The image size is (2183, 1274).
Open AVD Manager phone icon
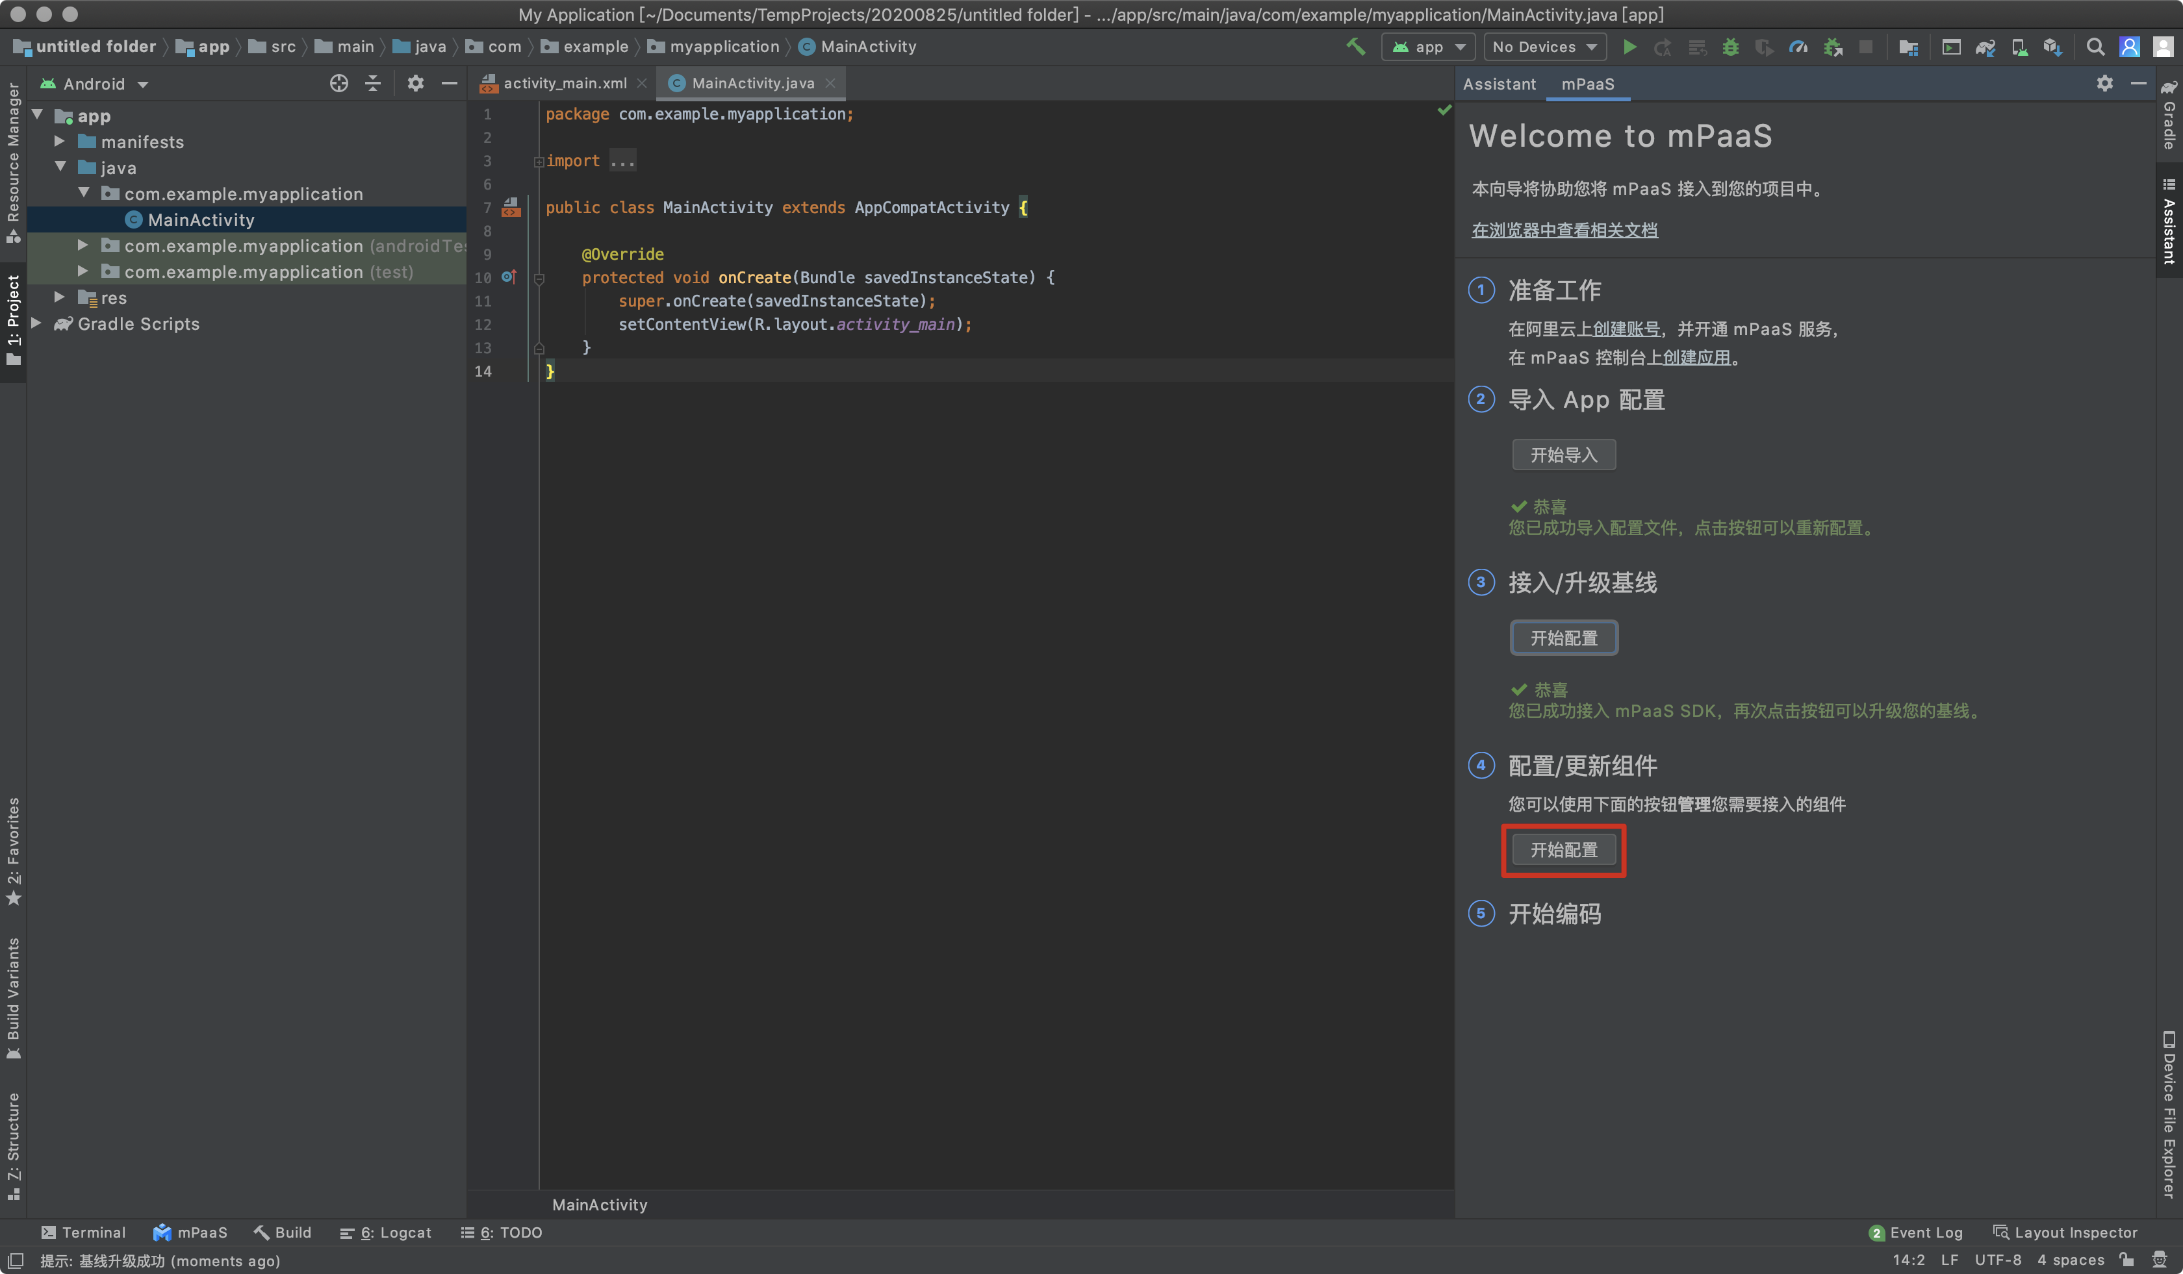[2019, 47]
